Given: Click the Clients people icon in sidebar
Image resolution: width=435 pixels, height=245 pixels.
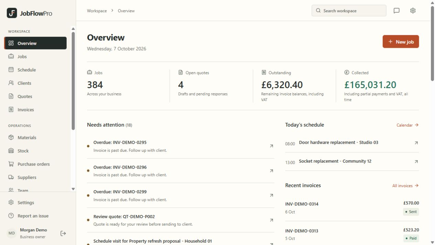Looking at the screenshot, I should [11, 83].
